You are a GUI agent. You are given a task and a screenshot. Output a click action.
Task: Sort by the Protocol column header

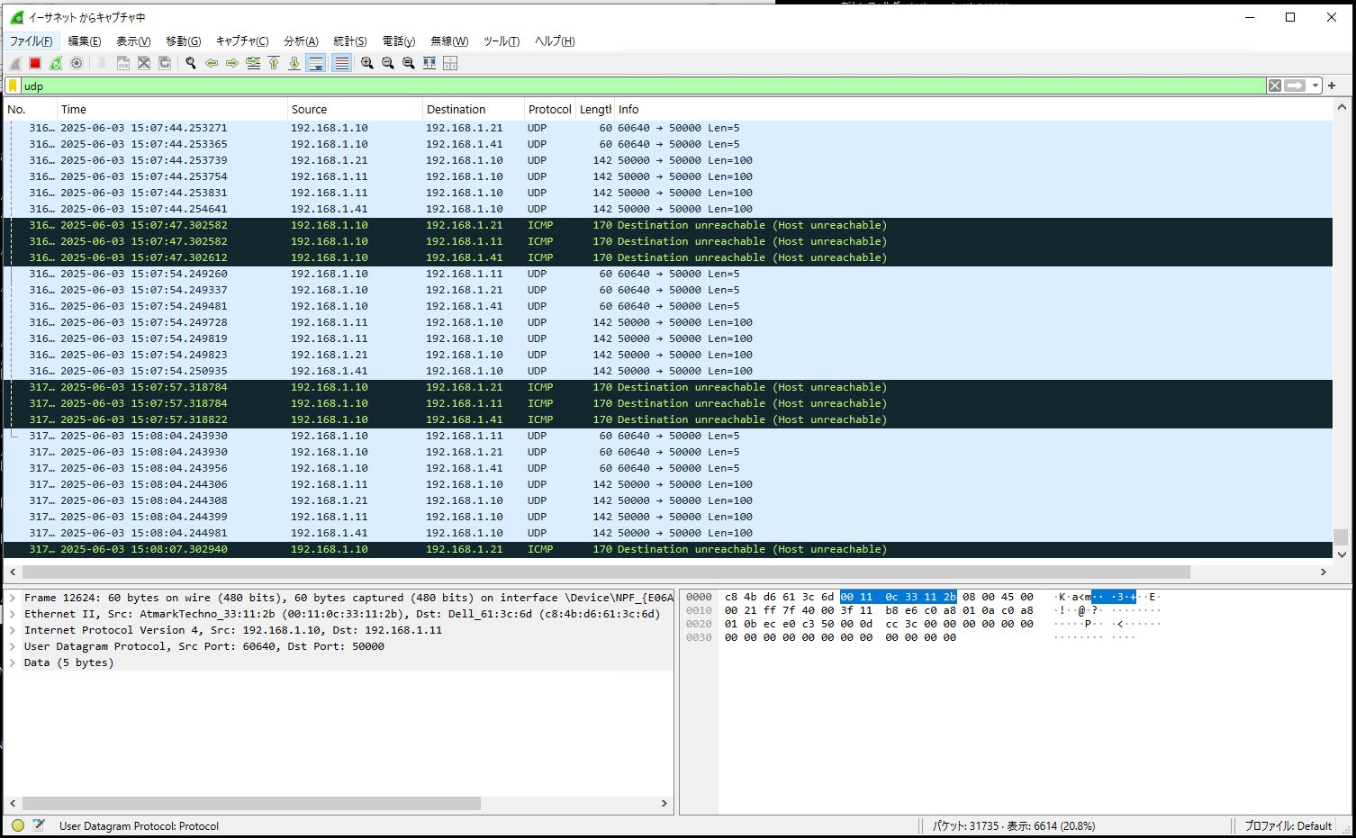550,109
